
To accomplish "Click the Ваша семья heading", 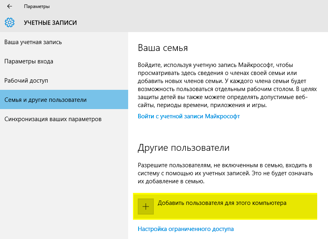I will coord(163,48).
